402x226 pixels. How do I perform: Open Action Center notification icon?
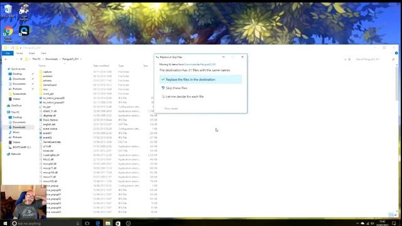pyautogui.click(x=394, y=223)
